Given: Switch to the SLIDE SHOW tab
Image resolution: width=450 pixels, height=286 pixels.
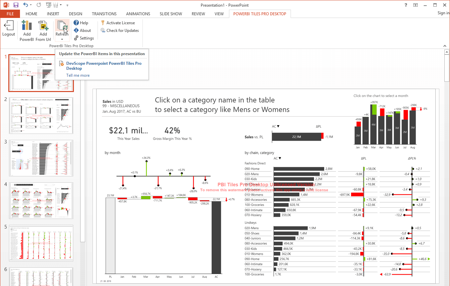Looking at the screenshot, I should (x=171, y=14).
